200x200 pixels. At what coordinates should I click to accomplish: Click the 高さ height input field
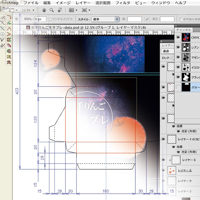tap(167, 19)
